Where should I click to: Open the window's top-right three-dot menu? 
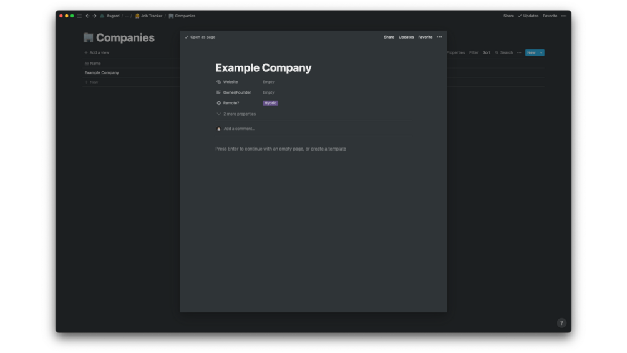564,16
